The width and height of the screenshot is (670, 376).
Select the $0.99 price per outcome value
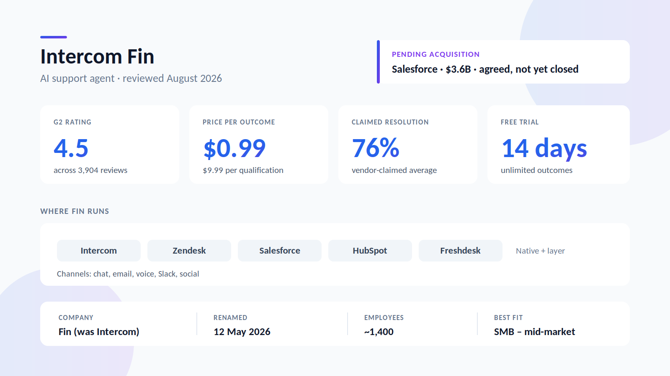pyautogui.click(x=234, y=148)
